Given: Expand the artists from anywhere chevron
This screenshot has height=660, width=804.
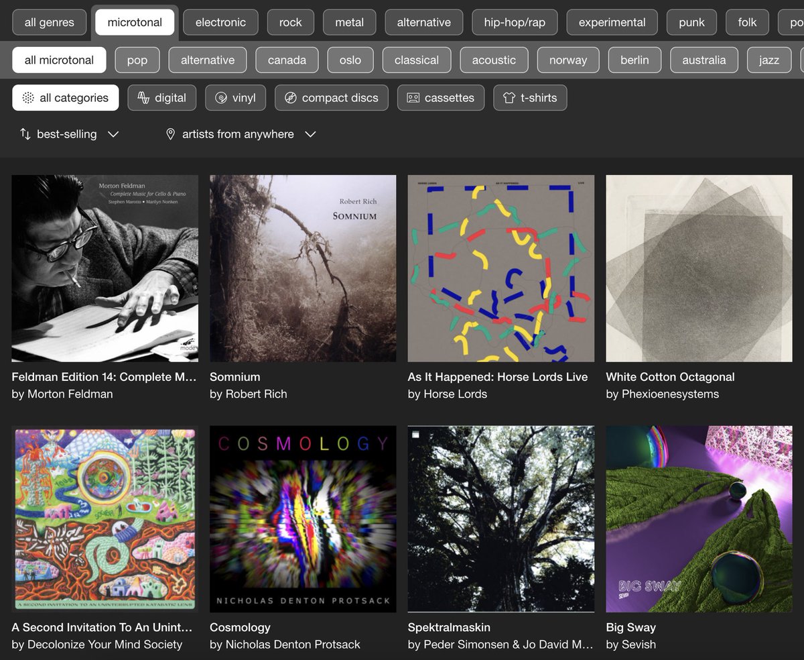Looking at the screenshot, I should (310, 134).
